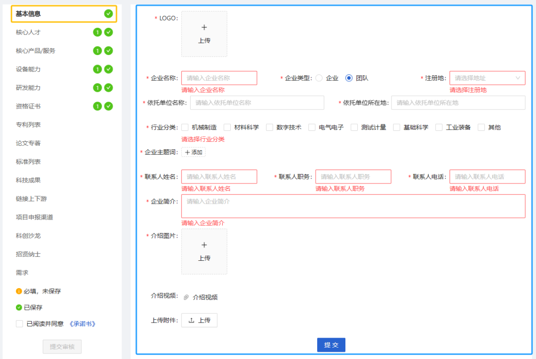536x359 pixels.
Task: Click the green checkmark beside 设备能力
Action: (x=108, y=69)
